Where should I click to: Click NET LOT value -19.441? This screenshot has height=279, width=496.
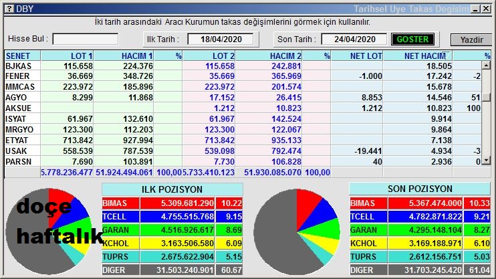pyautogui.click(x=368, y=151)
